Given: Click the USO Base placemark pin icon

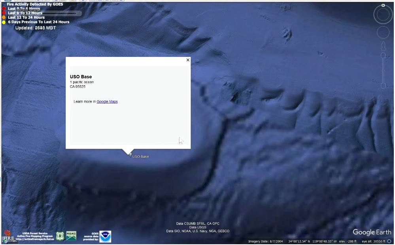Looking at the screenshot, I should (x=130, y=155).
